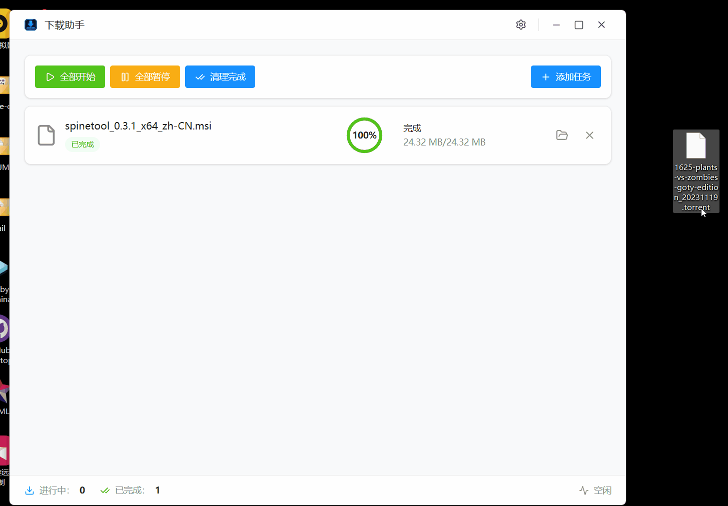The image size is (728, 506).
Task: Open containing folder for spinetool download
Action: (x=562, y=135)
